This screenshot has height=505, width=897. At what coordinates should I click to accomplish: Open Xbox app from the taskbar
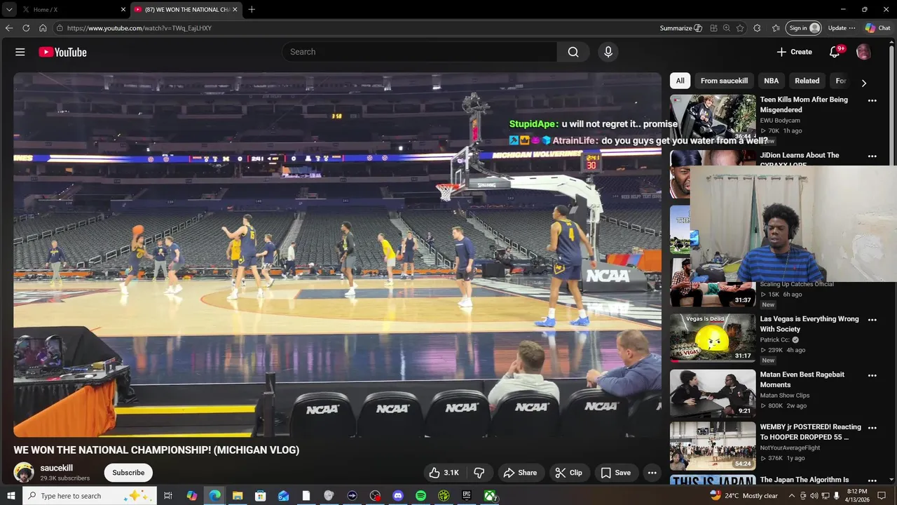click(x=490, y=496)
